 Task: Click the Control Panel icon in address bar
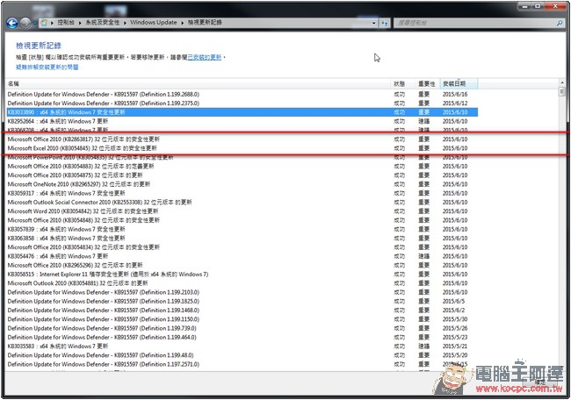click(44, 23)
